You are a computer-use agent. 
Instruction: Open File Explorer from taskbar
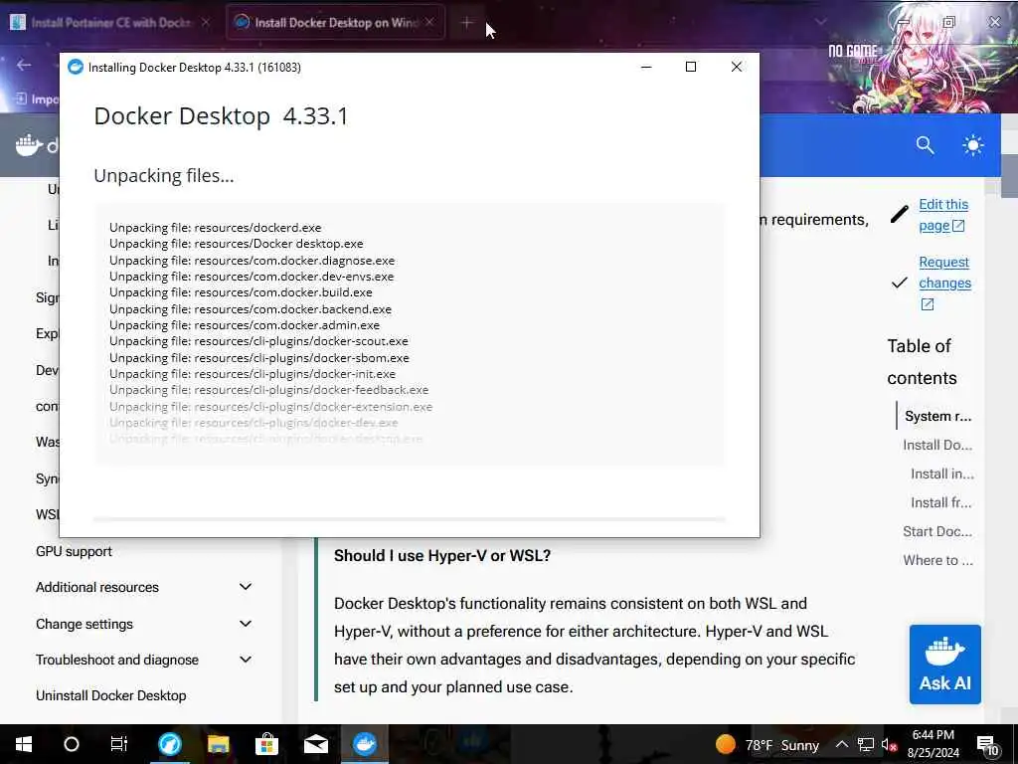(218, 744)
